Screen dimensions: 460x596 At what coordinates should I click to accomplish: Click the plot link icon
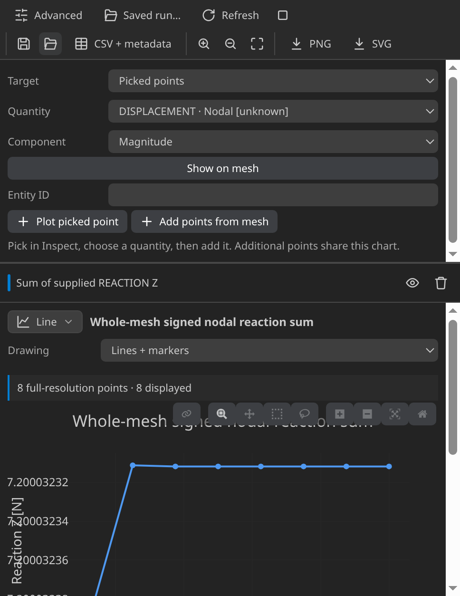(x=187, y=413)
